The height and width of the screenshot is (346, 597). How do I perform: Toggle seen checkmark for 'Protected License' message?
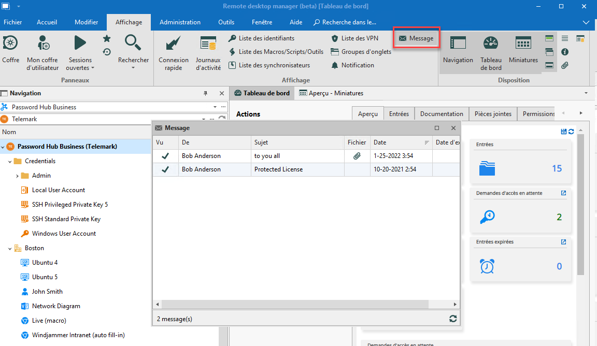click(165, 169)
